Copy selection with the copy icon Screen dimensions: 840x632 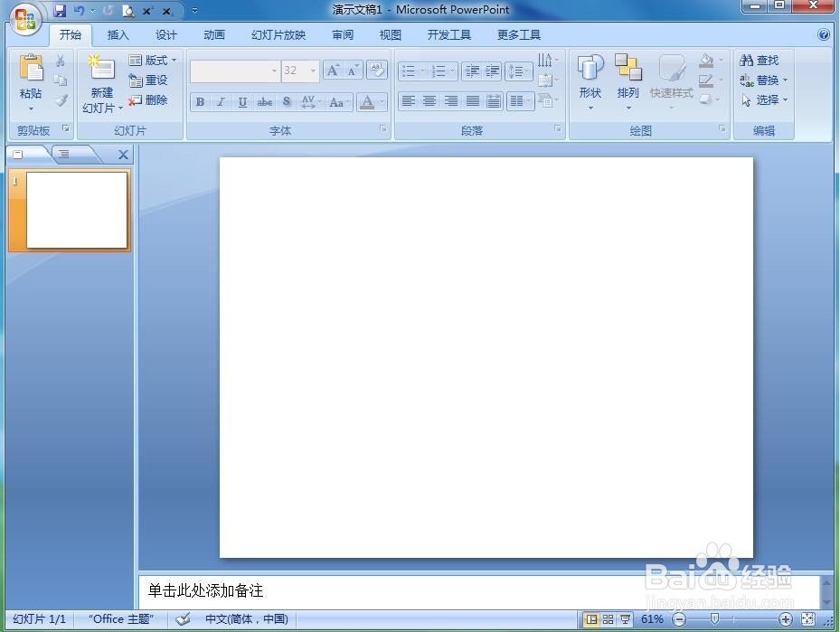[x=61, y=80]
